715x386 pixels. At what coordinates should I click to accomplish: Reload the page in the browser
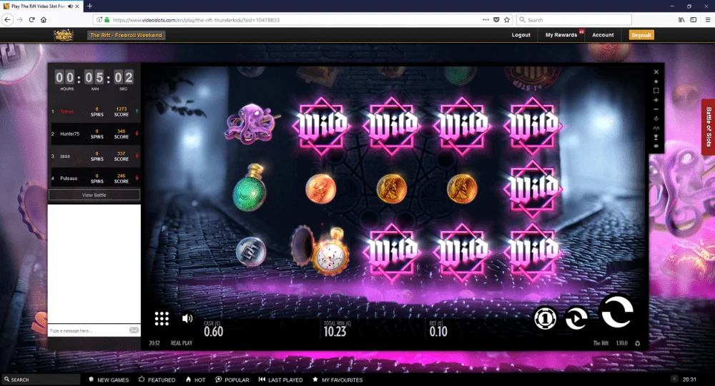[x=32, y=19]
